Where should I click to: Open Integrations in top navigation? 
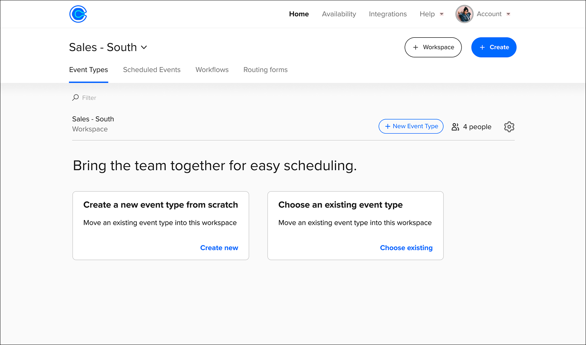[x=388, y=14]
